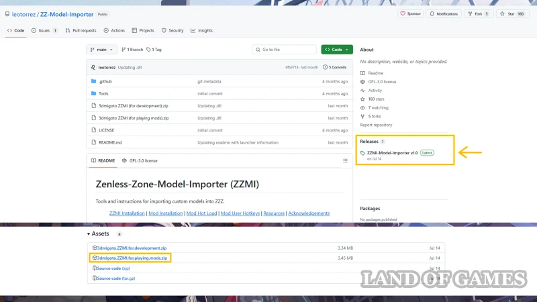Click the file icon next to LICENSE

tap(93, 130)
